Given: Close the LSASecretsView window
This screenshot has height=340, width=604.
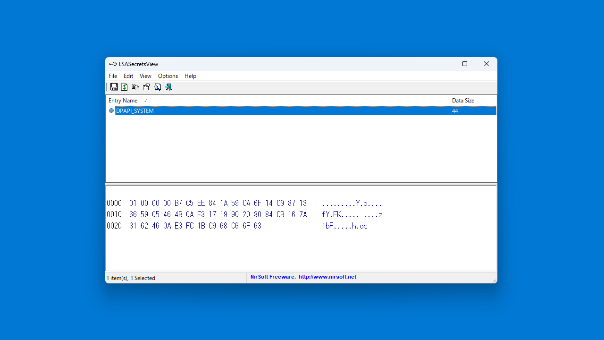Looking at the screenshot, I should (487, 64).
